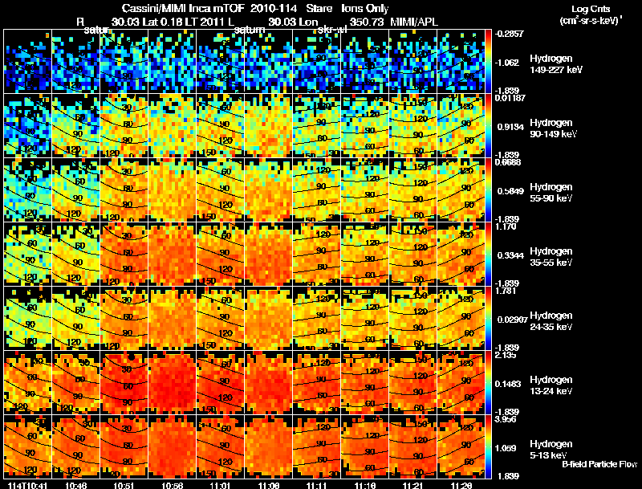Click 'Ions Only' in the title
Screen dimensions: 642x489
coord(365,8)
